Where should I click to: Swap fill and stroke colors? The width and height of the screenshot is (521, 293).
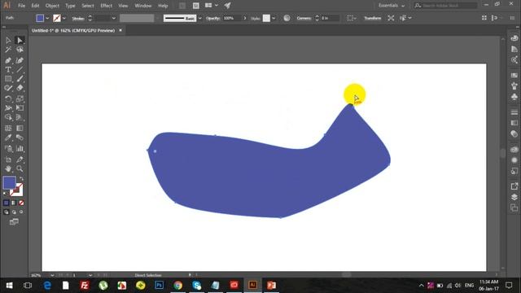[21, 179]
